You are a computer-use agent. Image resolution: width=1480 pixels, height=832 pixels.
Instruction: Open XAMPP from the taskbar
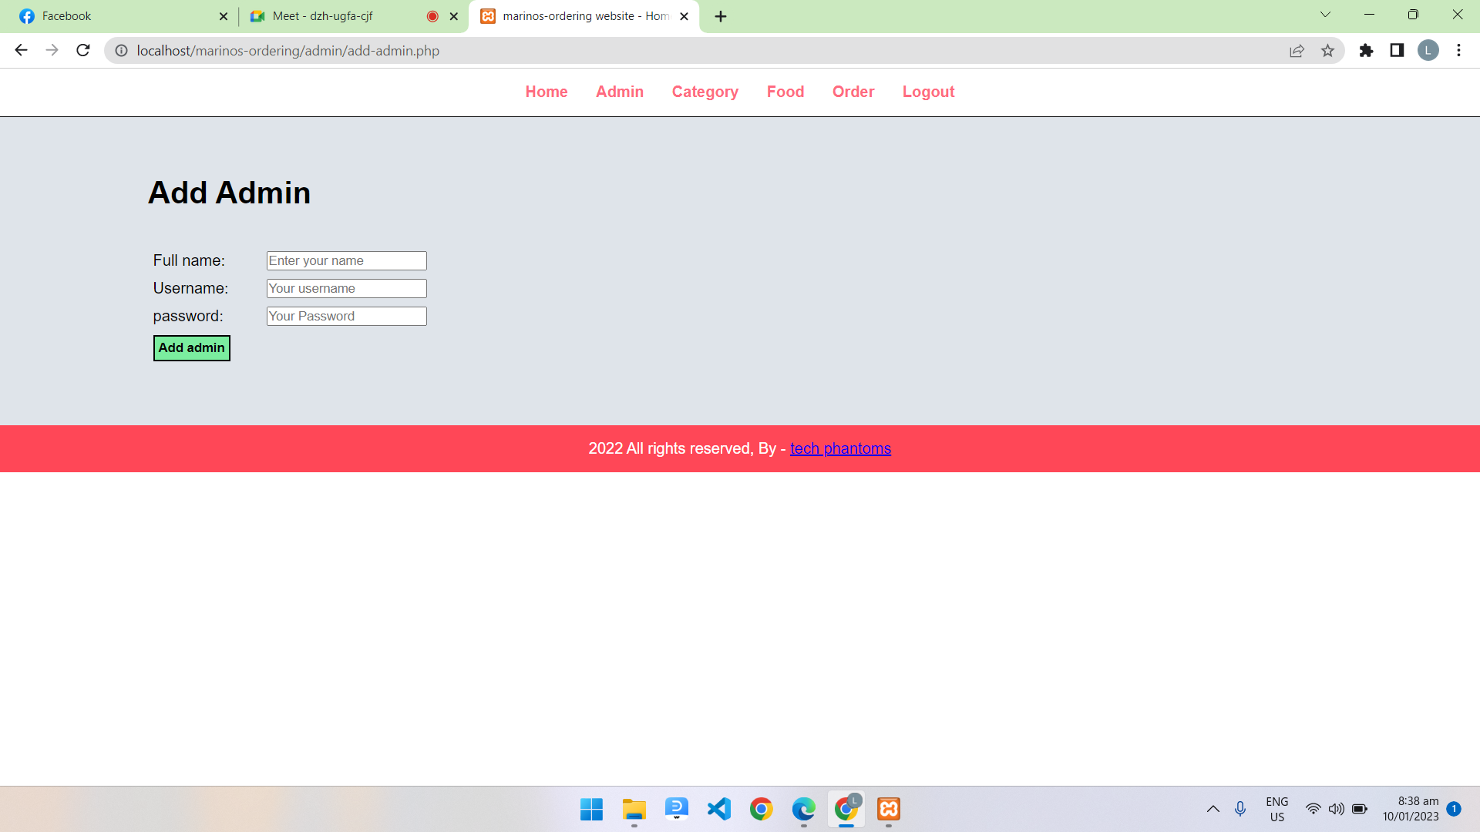click(x=889, y=809)
